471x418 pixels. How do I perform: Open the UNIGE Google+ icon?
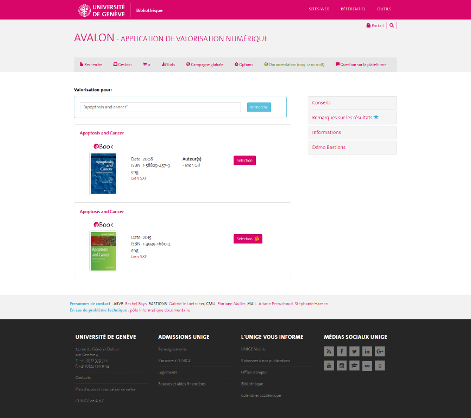click(x=380, y=351)
